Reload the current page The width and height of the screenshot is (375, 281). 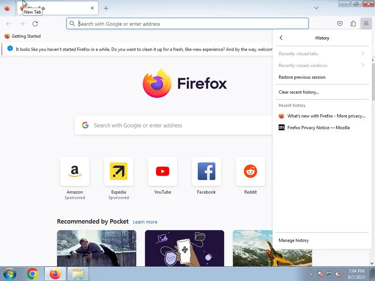[x=35, y=24]
